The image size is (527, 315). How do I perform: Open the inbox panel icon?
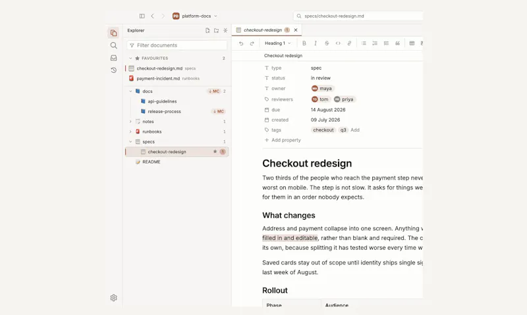tap(113, 58)
